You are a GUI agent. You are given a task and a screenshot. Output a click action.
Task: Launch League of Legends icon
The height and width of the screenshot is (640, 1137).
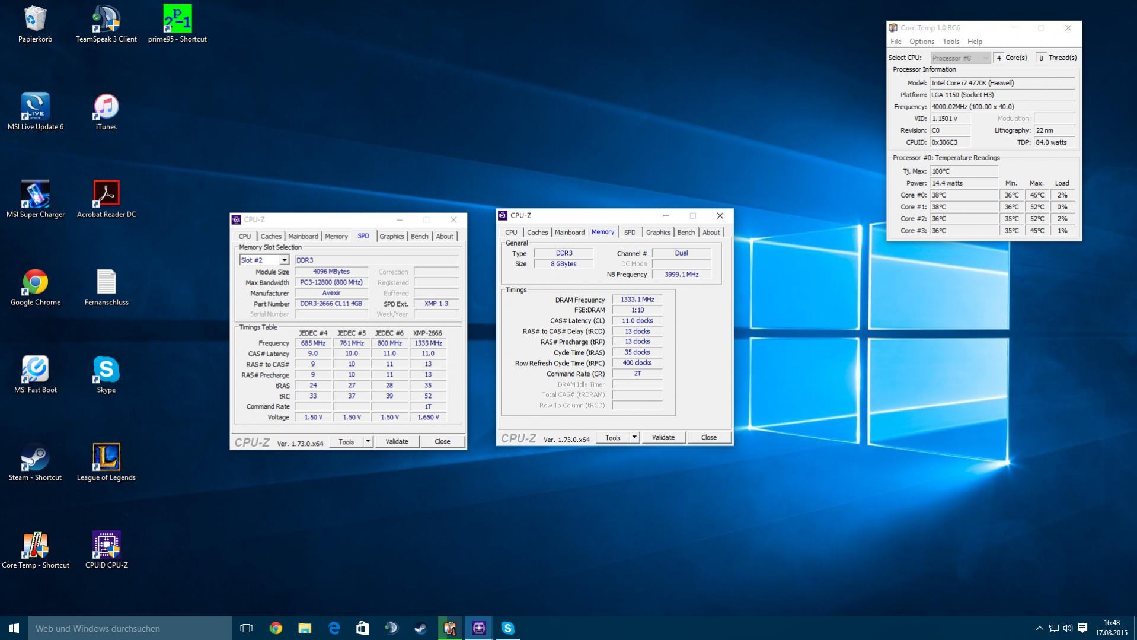[x=106, y=463]
